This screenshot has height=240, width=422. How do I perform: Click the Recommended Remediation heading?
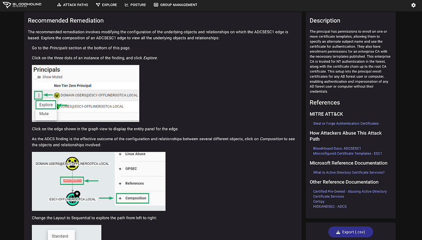66,21
